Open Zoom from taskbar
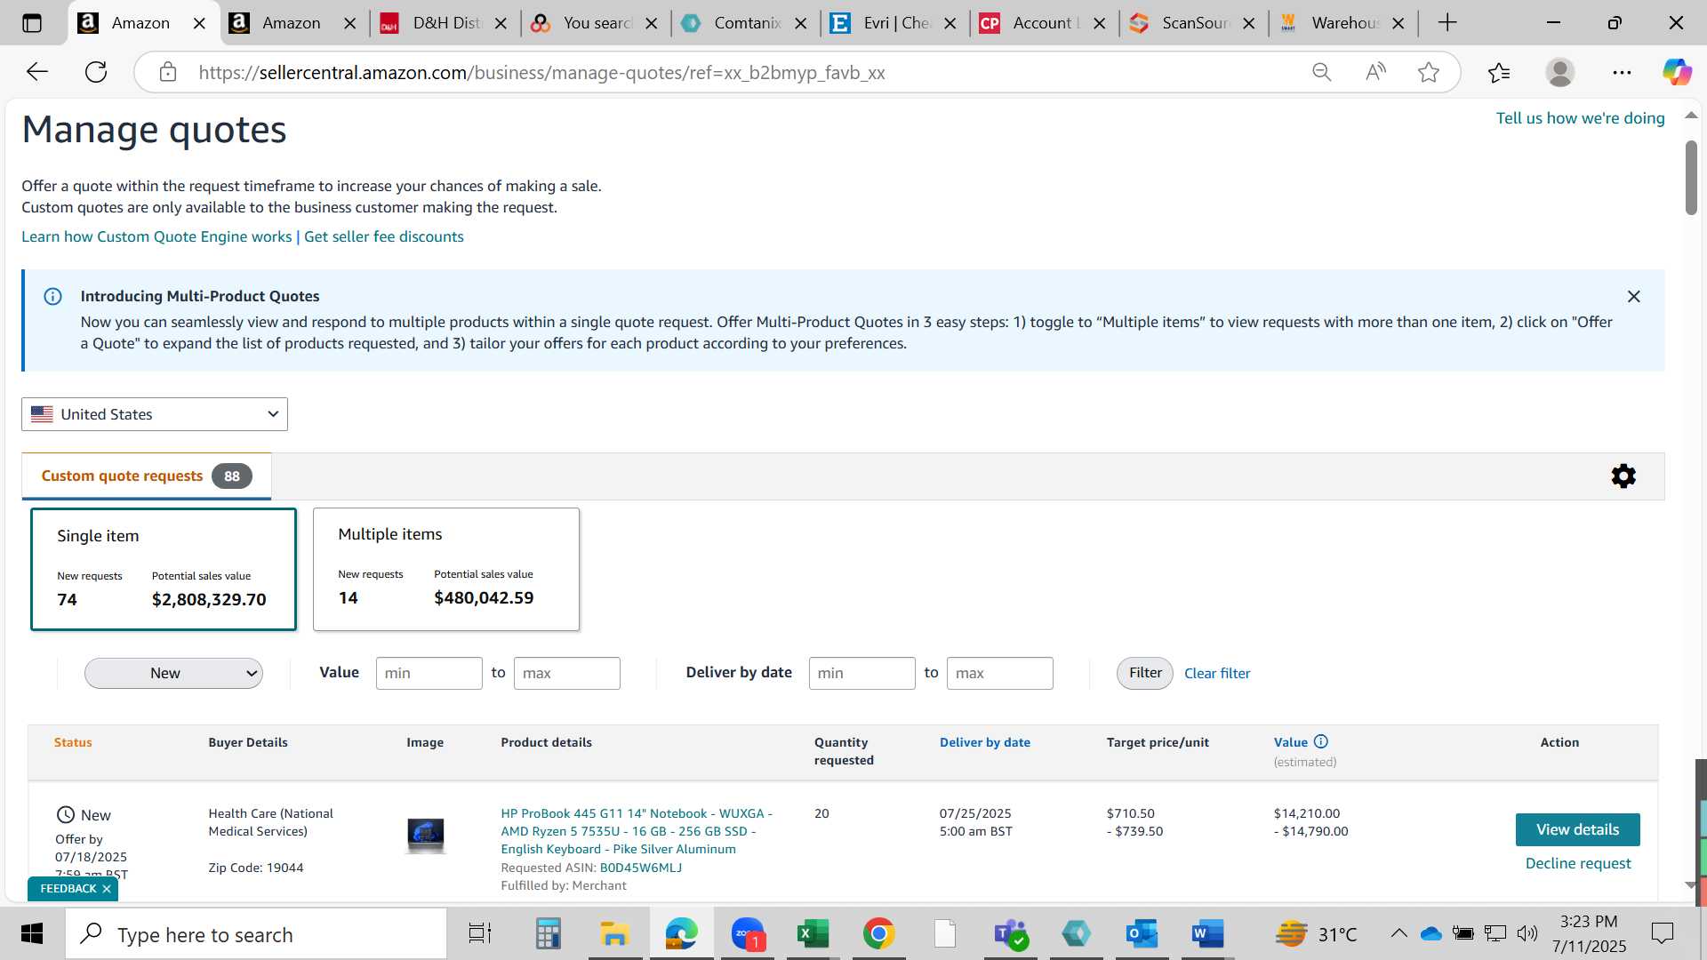This screenshot has width=1707, height=960. (749, 934)
